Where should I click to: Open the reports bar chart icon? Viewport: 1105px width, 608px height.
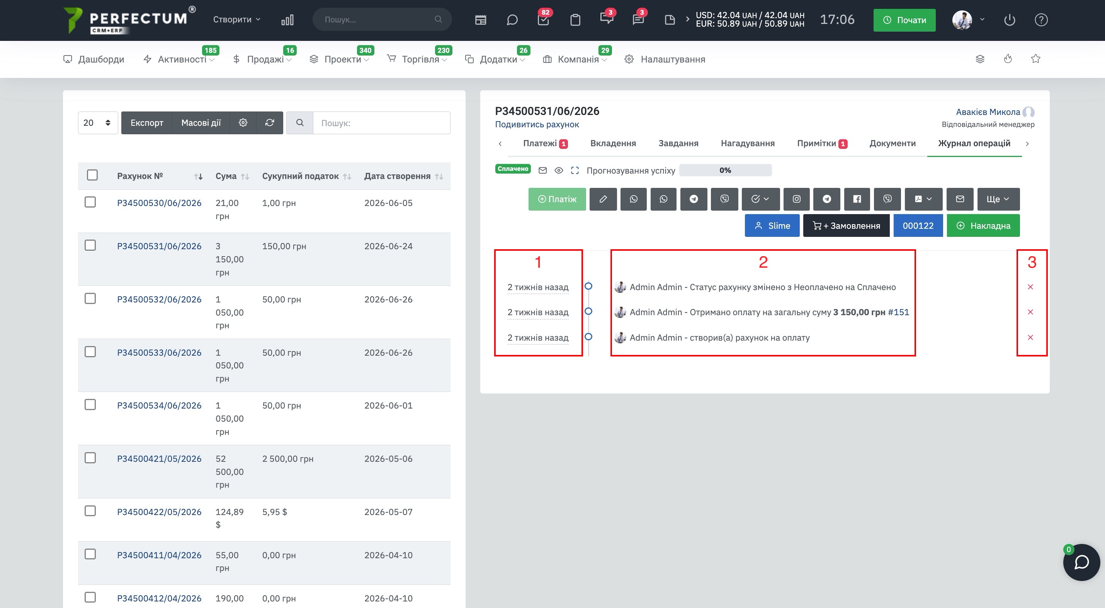click(x=287, y=20)
